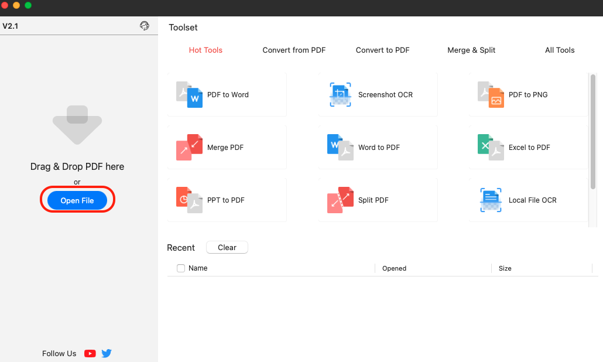Launch the Split PDF tool
Viewport: 603px width, 362px height.
click(x=372, y=200)
